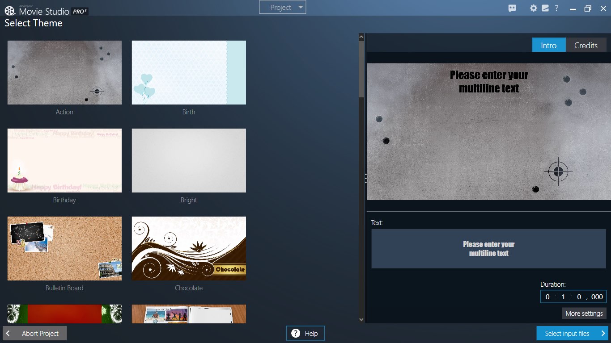611x343 pixels.
Task: Click the question mark icon in title bar
Action: pyautogui.click(x=556, y=8)
